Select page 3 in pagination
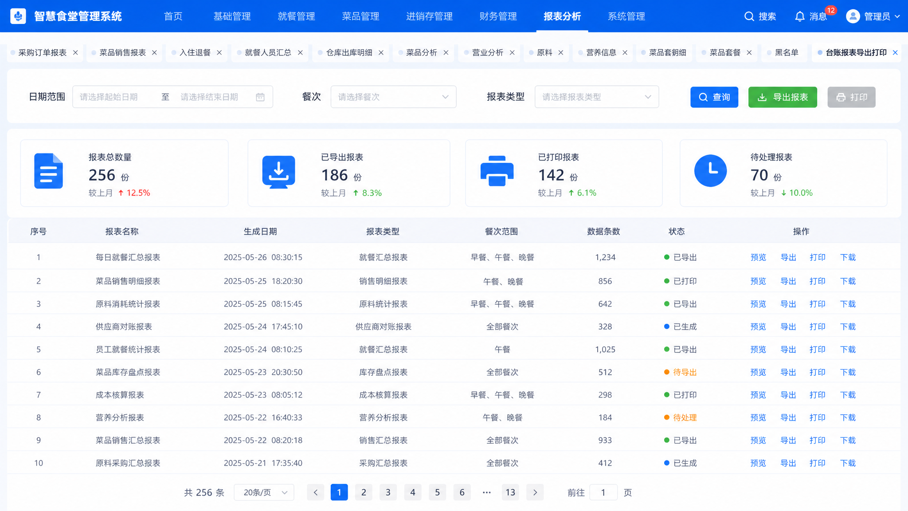Viewport: 908px width, 511px height. [x=388, y=492]
